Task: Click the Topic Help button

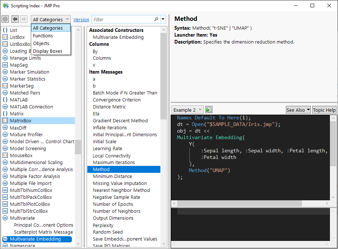Action: (324, 109)
